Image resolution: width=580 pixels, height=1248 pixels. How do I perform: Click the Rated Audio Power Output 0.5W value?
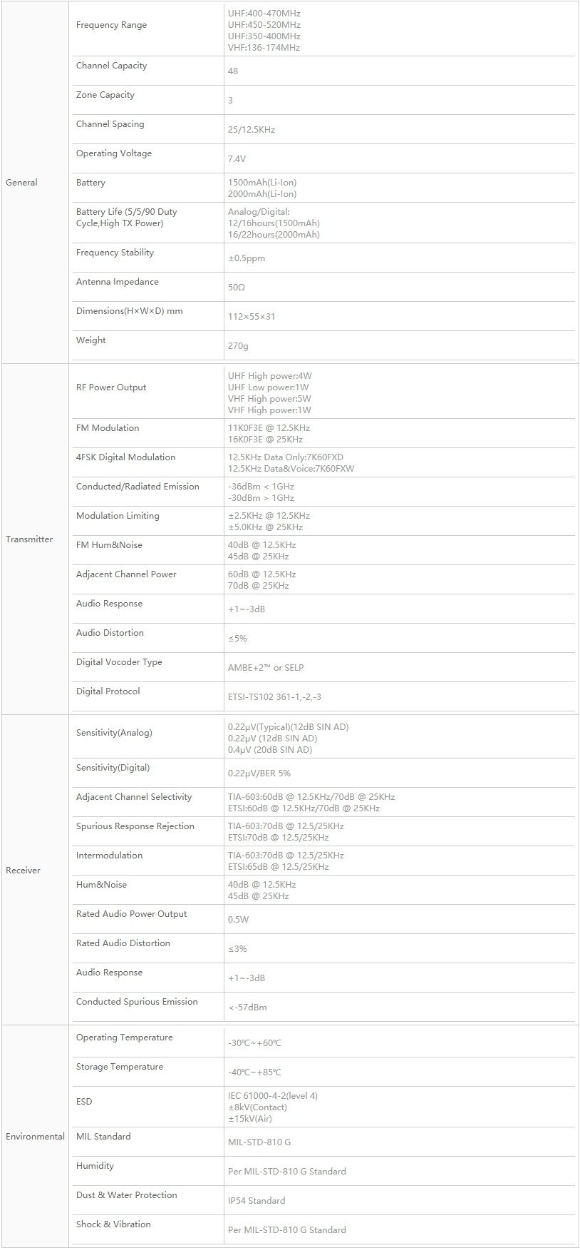pos(238,920)
